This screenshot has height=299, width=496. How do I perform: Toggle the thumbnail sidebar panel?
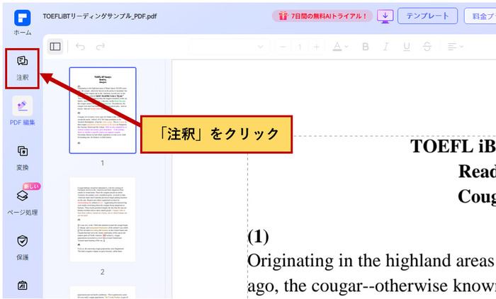(55, 47)
